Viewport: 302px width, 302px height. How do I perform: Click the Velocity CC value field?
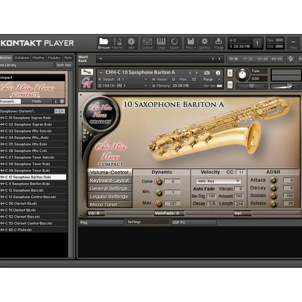pos(241,172)
